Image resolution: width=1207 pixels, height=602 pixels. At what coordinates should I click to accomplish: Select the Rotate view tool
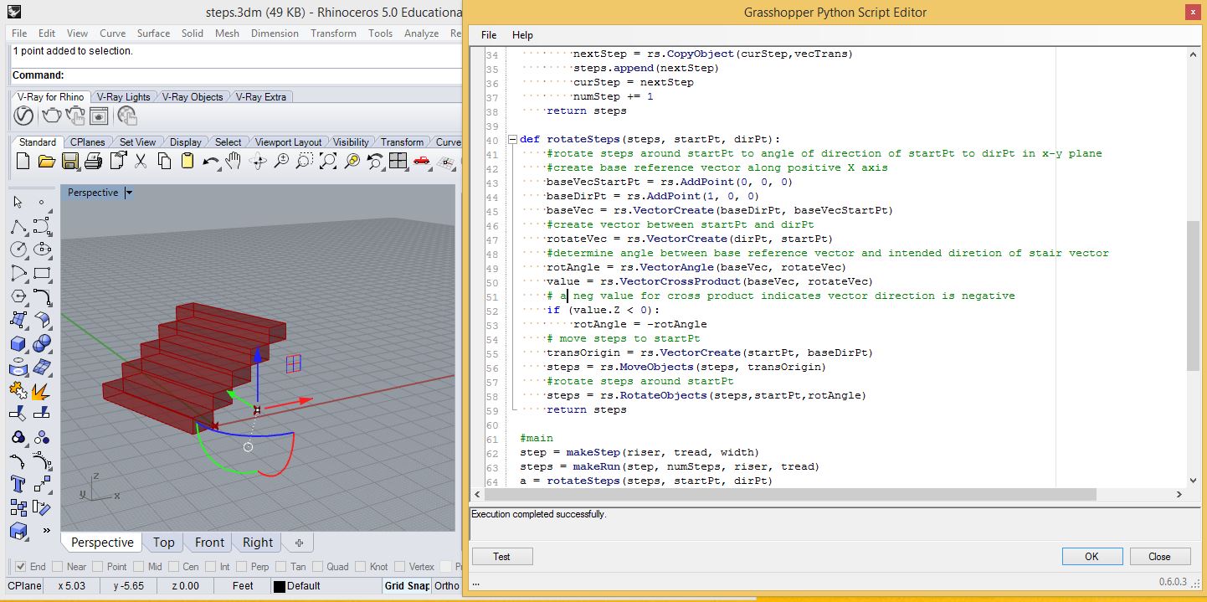click(258, 161)
